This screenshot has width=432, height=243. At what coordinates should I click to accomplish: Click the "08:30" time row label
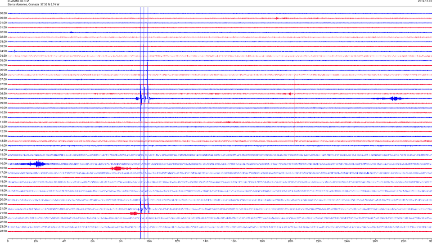click(x=3, y=94)
